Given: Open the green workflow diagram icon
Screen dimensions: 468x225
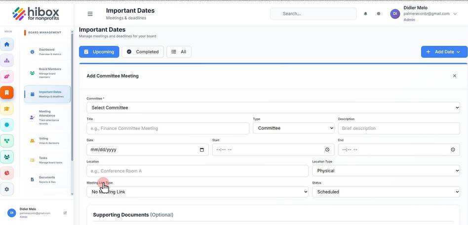Looking at the screenshot, I should (x=7, y=141).
